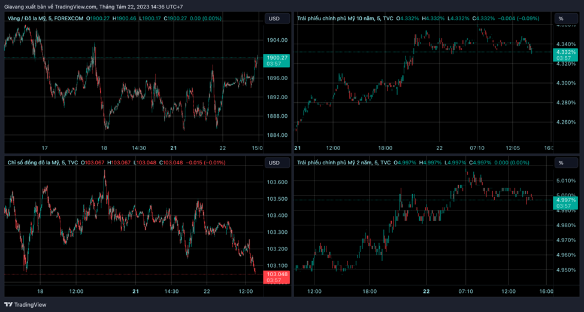Click the 5.010% level on 2-year yield axis
584x312 pixels.
click(x=565, y=181)
